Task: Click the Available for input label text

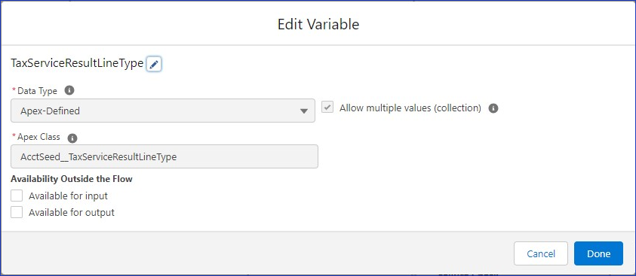Action: [68, 196]
